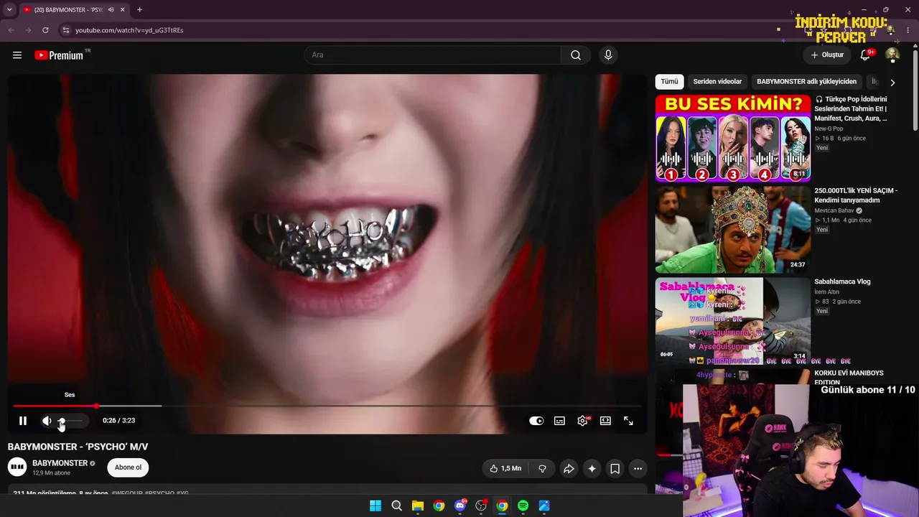
Task: Click the Oluştur create button
Action: 827,55
